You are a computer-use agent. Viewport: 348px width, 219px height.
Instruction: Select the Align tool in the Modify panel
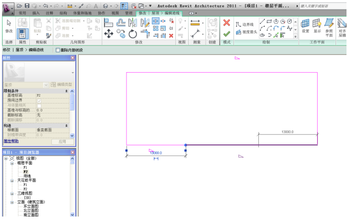tap(109, 22)
